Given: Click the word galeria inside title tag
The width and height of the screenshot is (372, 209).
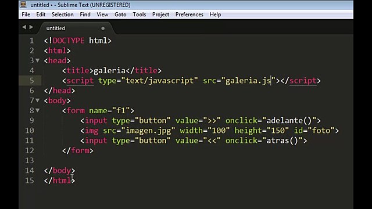Looking at the screenshot, I should tap(109, 71).
